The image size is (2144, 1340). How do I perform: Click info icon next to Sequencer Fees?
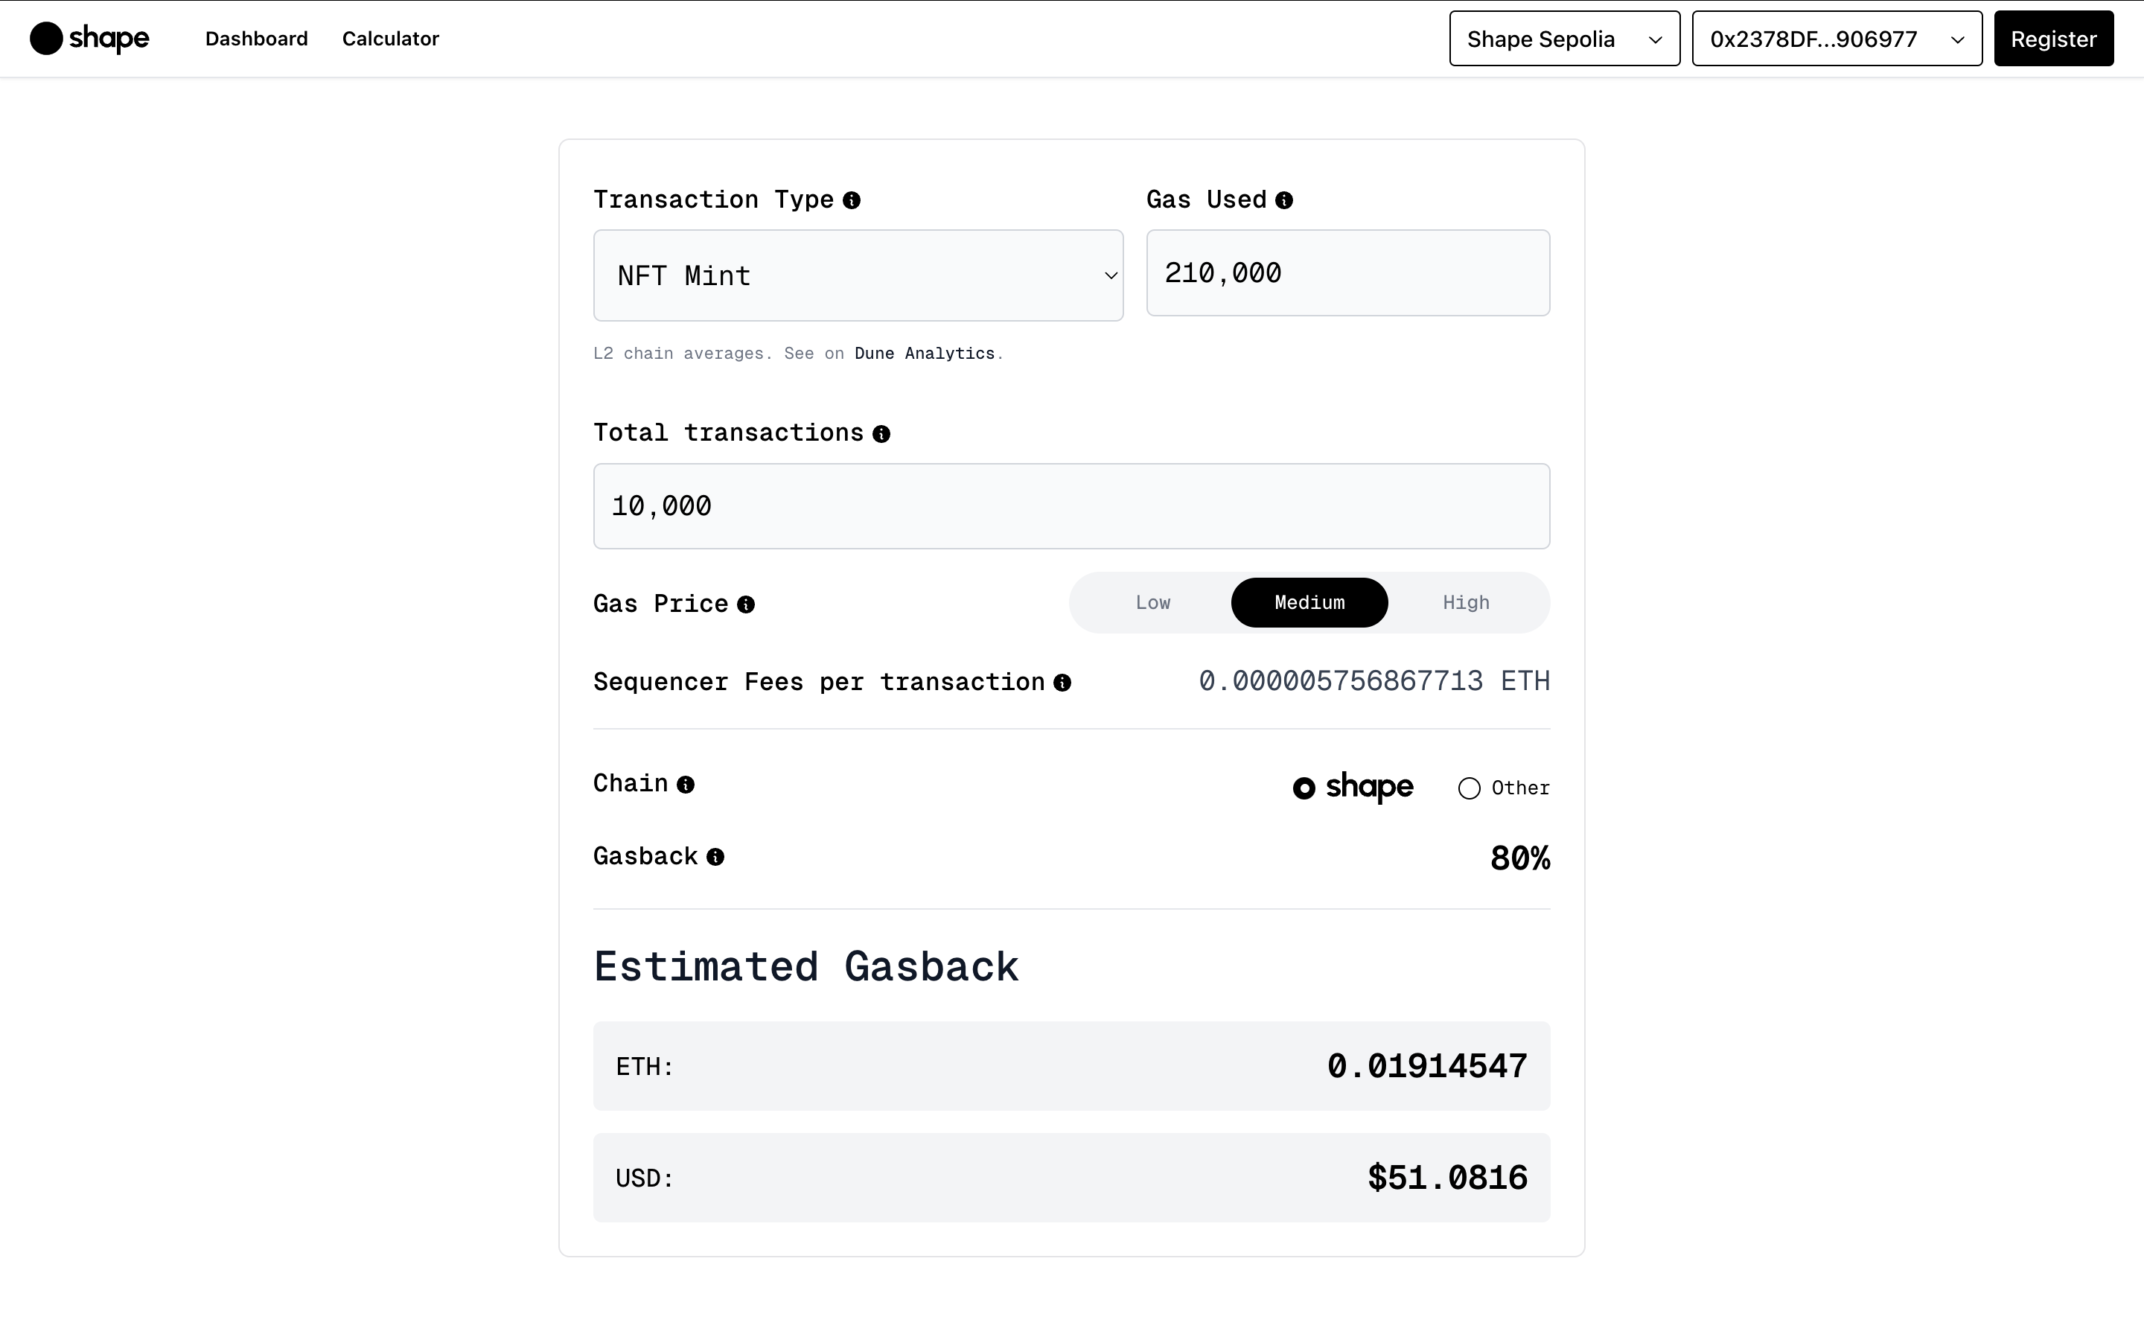(1062, 683)
